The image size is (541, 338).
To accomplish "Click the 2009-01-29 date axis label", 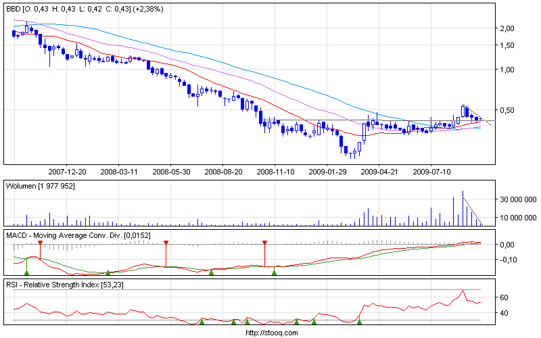I will (327, 172).
